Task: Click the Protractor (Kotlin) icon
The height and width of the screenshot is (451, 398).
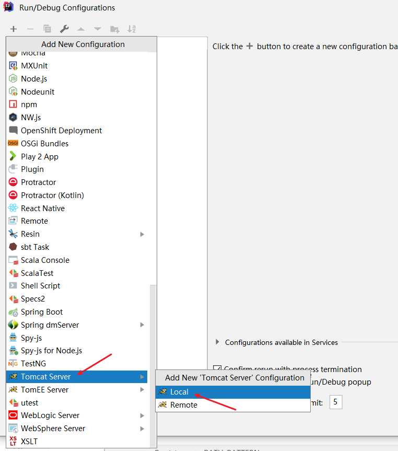Action: (x=13, y=195)
